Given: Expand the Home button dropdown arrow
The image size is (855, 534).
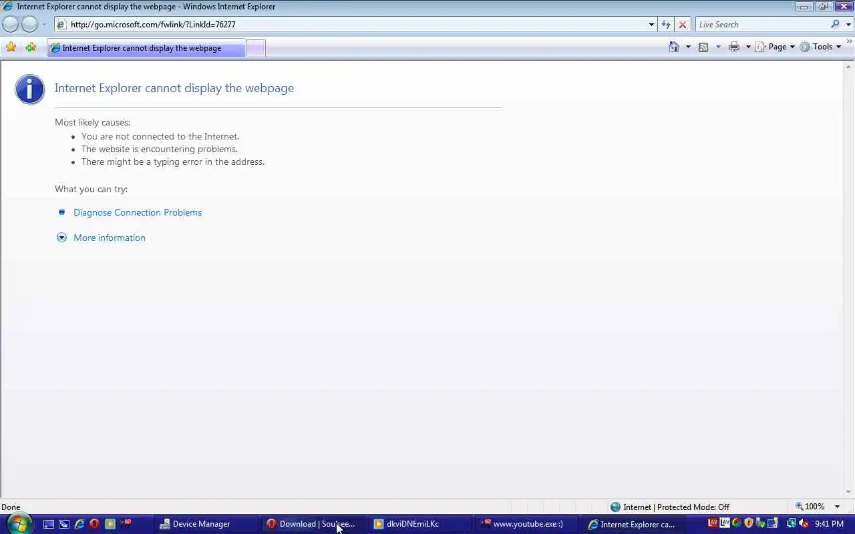Looking at the screenshot, I should pos(688,47).
